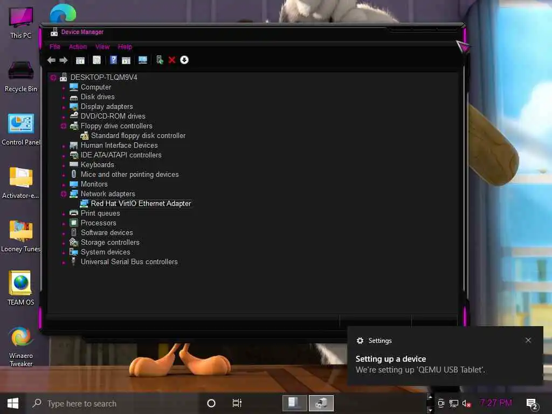This screenshot has width=552, height=414.
Task: Collapse the DESKTOP-TLQM9V4 root node
Action: 53,78
